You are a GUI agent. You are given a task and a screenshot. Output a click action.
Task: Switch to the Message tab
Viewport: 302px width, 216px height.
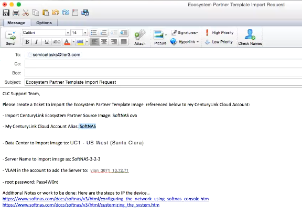tap(16, 22)
